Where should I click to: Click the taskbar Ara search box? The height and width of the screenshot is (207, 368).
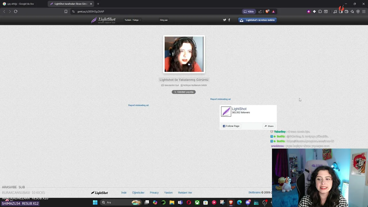click(121, 202)
